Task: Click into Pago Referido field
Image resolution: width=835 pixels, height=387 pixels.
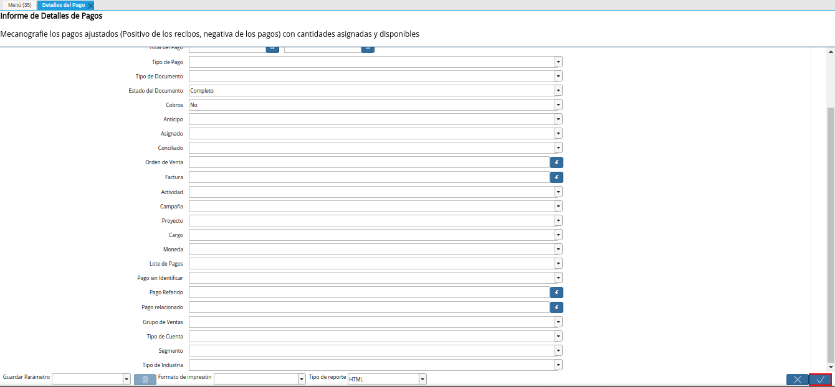Action: [369, 292]
